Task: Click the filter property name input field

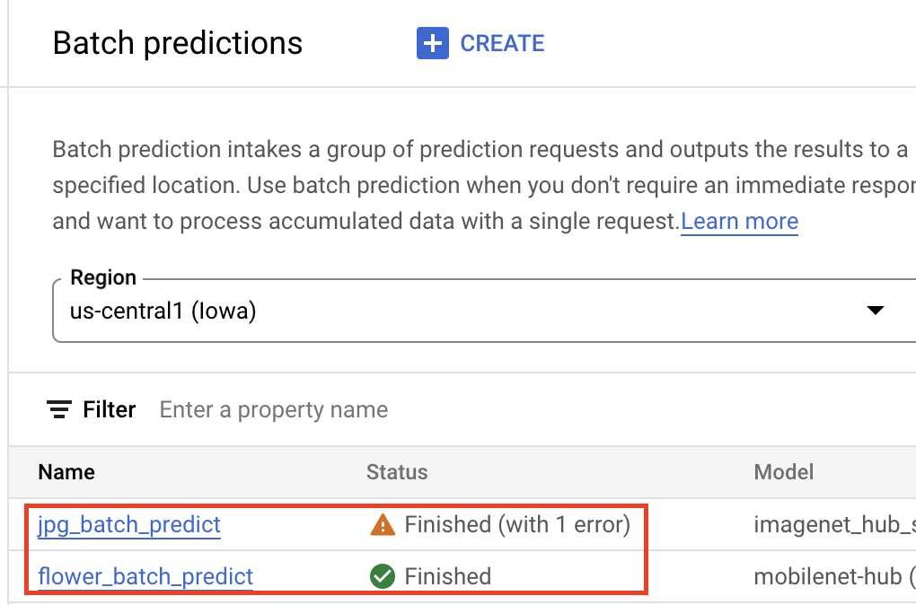Action: (x=274, y=409)
